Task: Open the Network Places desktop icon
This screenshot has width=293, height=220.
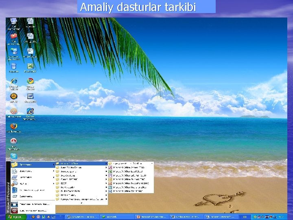Action: point(14,54)
